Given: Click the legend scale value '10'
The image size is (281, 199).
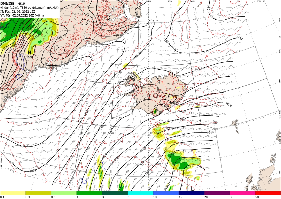Looking at the screenshot, I should [155, 197].
